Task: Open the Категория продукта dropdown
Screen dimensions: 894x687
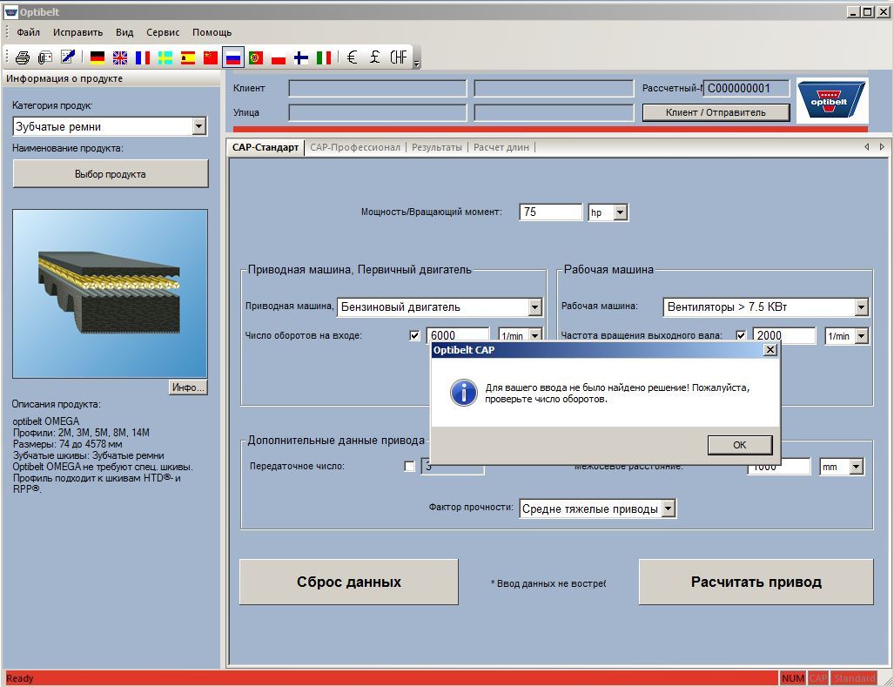Action: 198,127
